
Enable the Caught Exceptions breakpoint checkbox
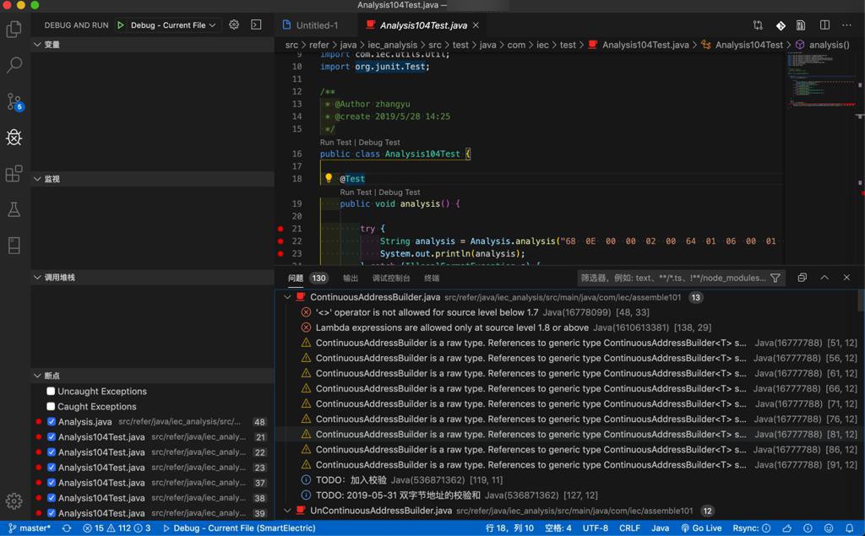(51, 406)
